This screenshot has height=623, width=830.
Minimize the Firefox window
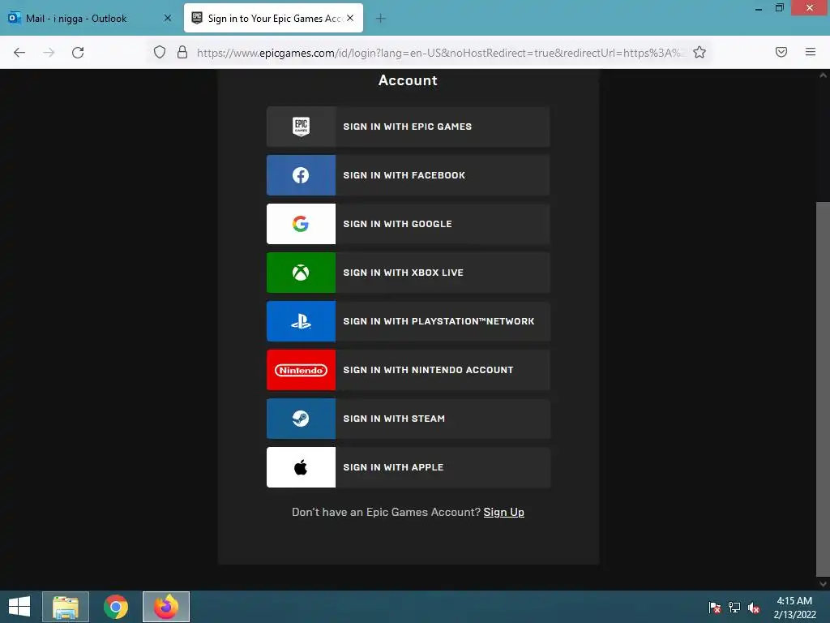tap(759, 8)
